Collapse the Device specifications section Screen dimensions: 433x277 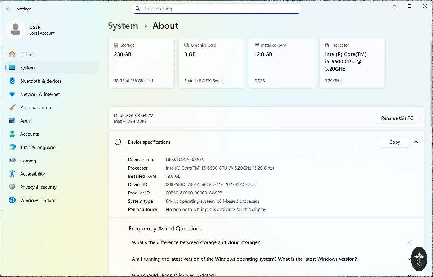coord(416,142)
